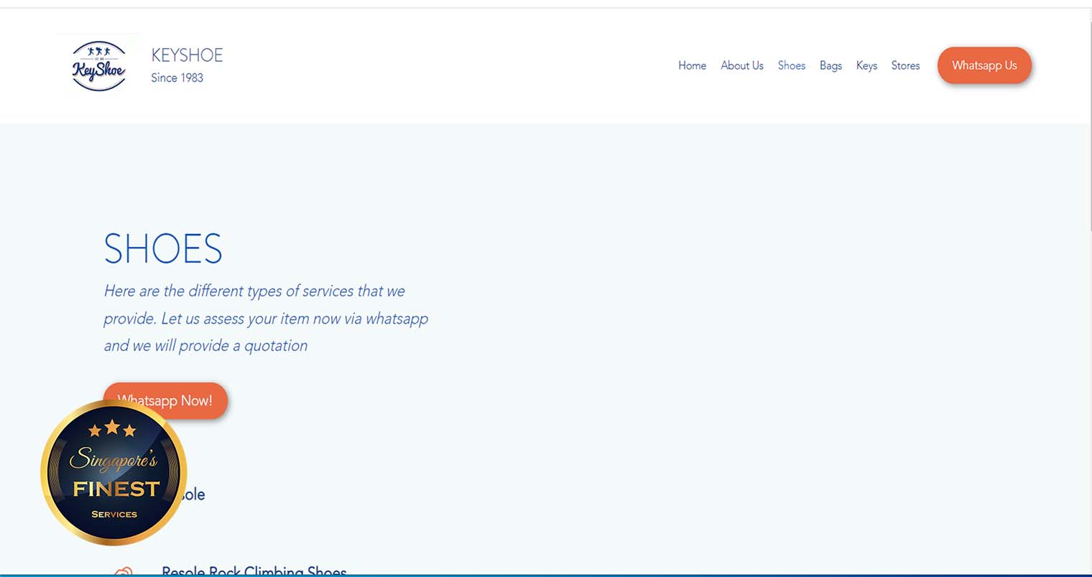Screen dimensions: 1092x577
Task: Open the Stores page
Action: (x=905, y=65)
